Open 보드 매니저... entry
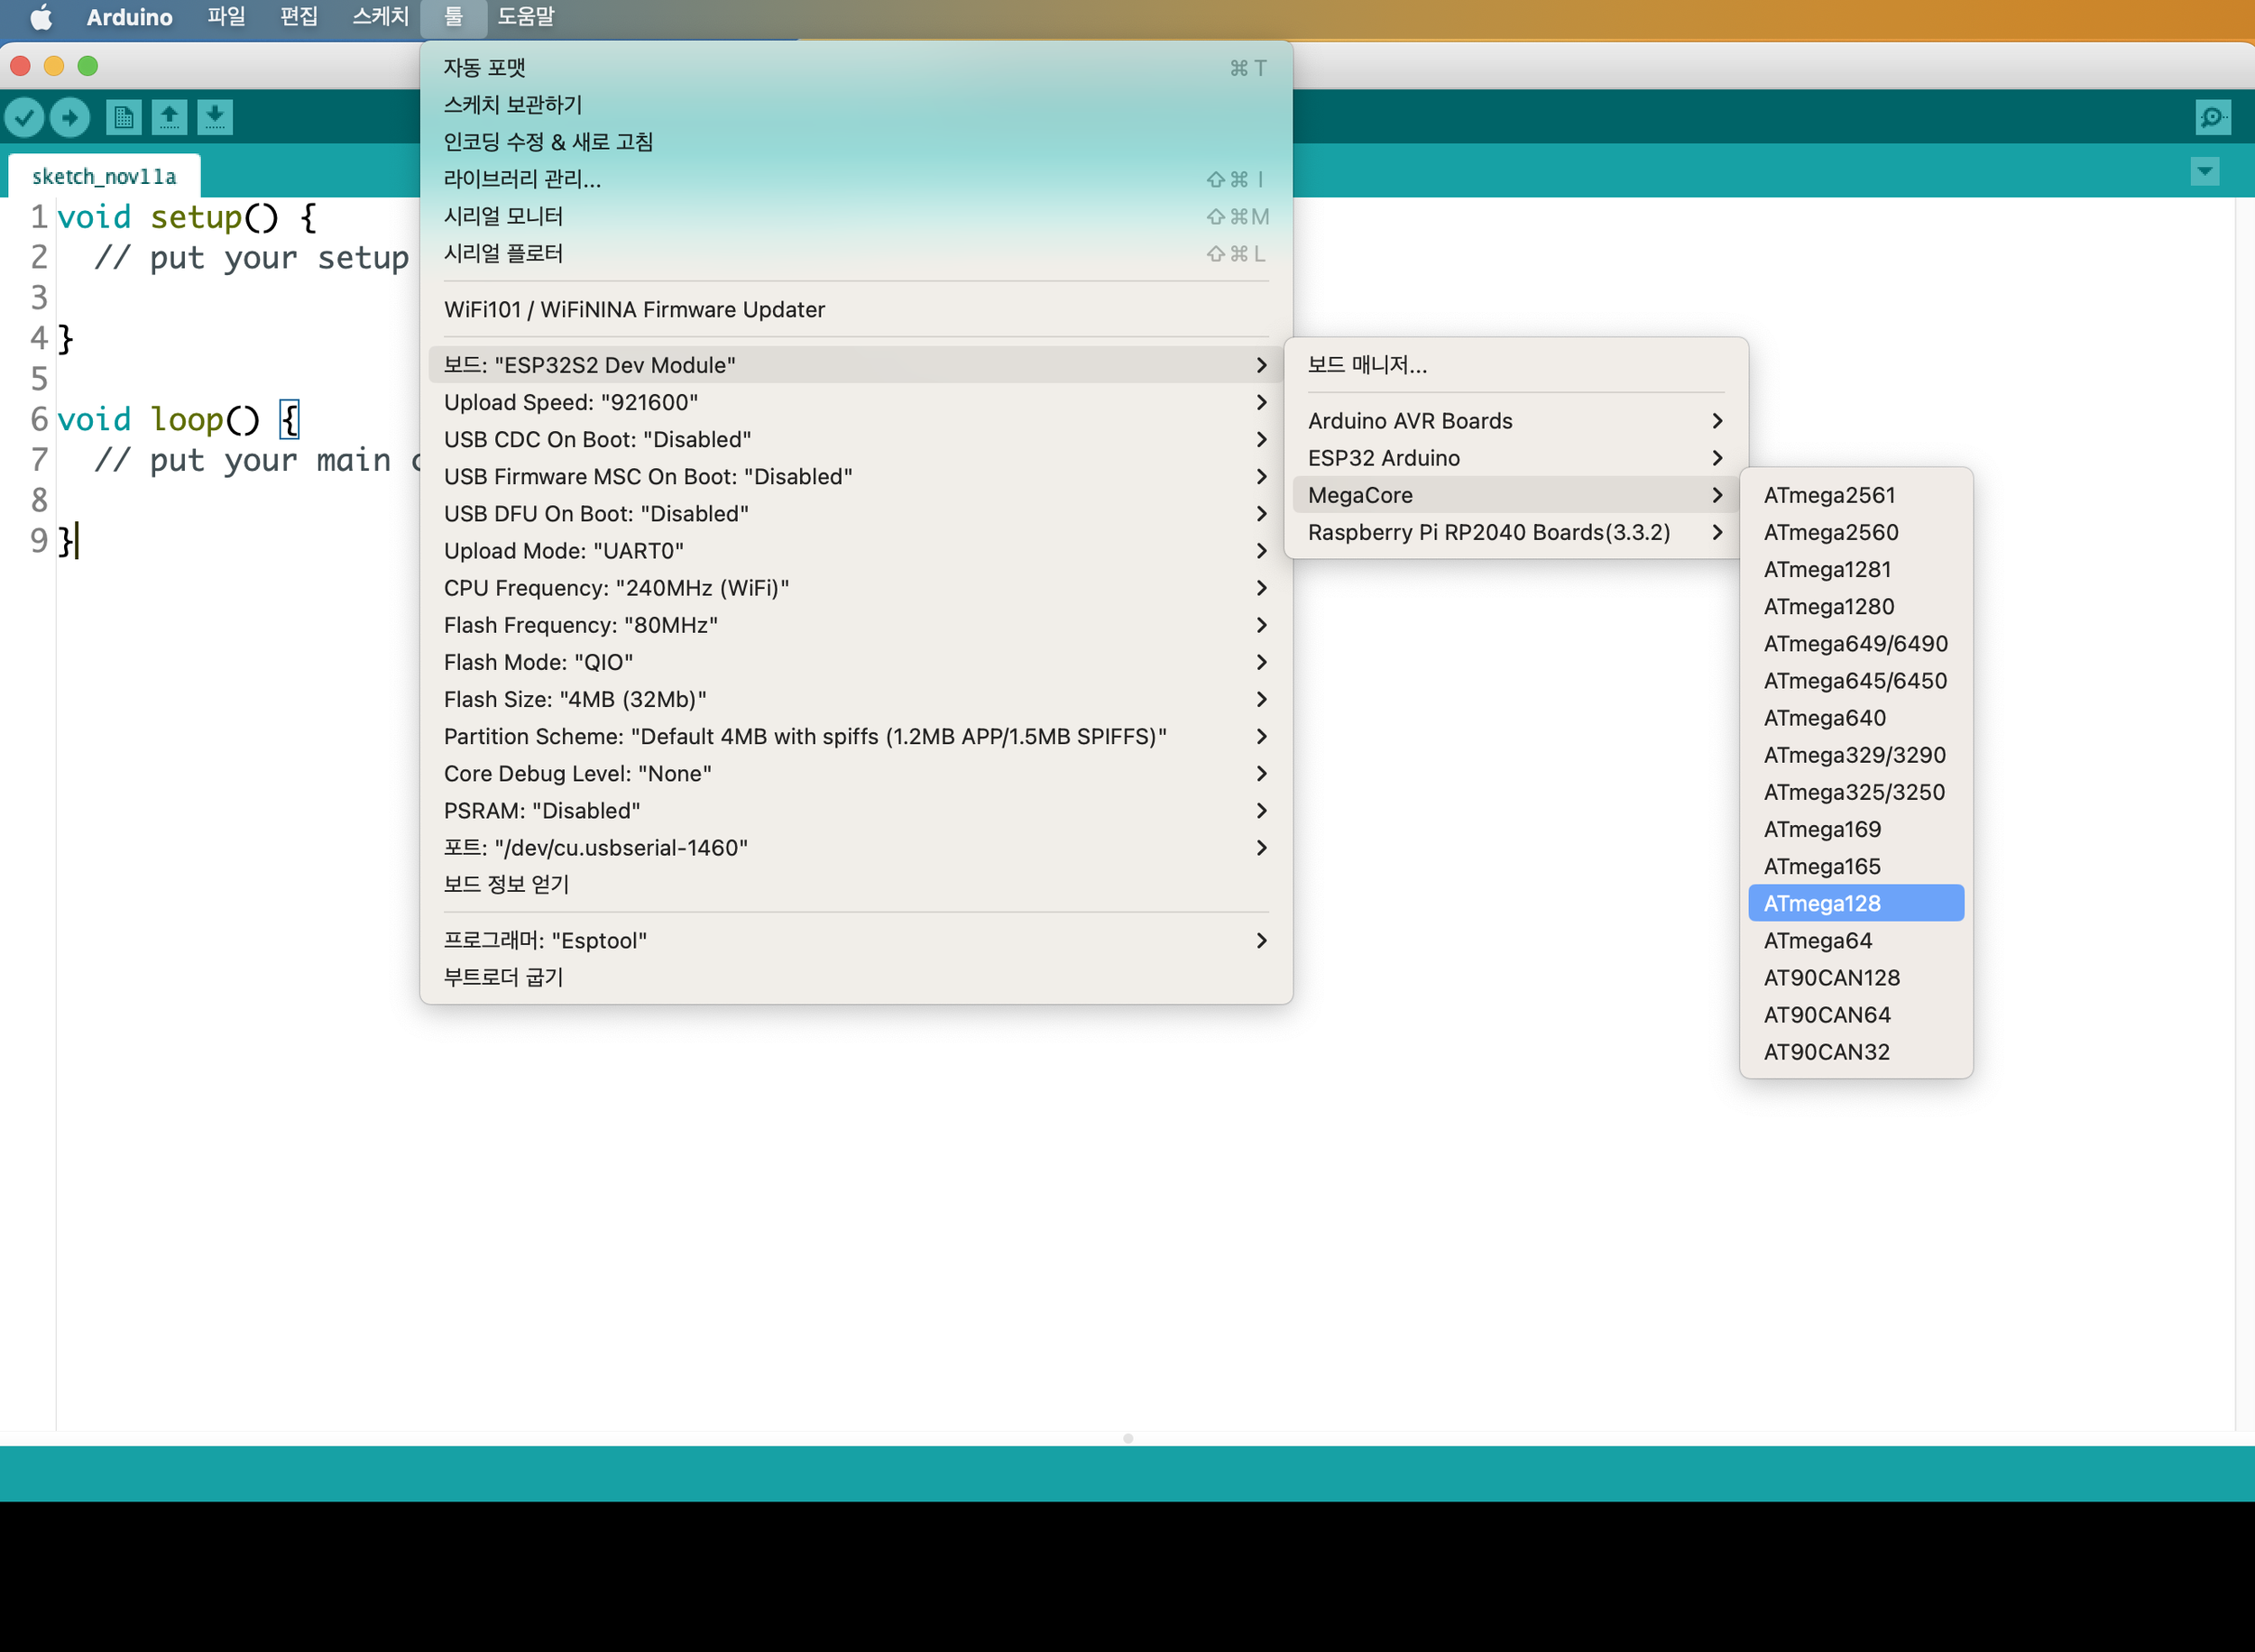This screenshot has width=2255, height=1652. 1367,365
